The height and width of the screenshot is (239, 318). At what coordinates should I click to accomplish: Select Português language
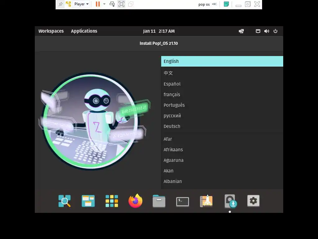pos(222,105)
